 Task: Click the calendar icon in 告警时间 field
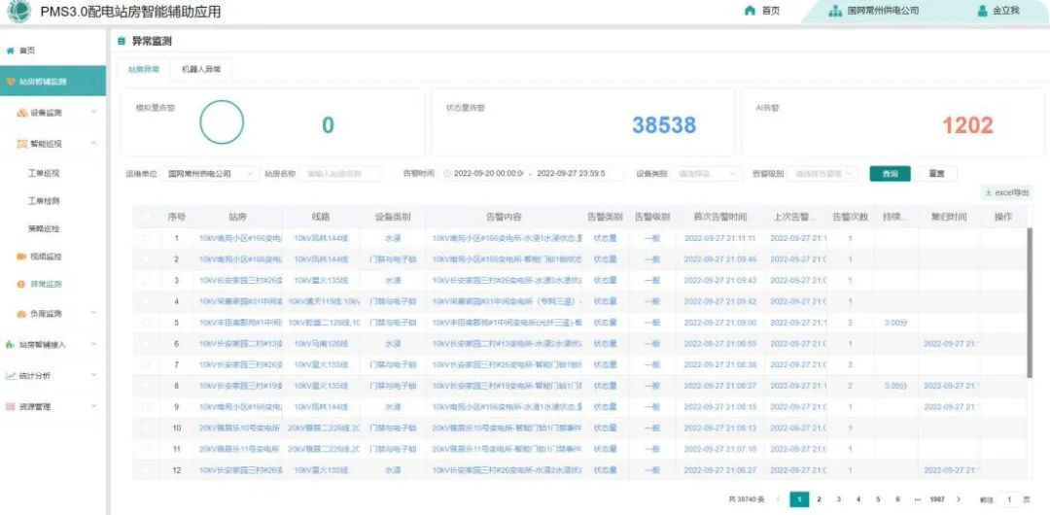447,174
